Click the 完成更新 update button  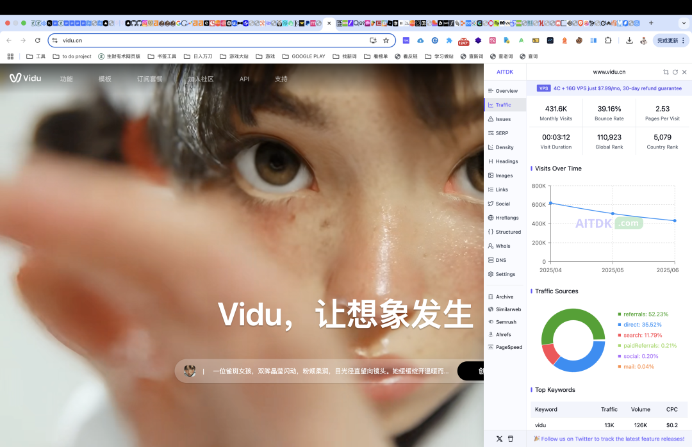click(x=671, y=40)
